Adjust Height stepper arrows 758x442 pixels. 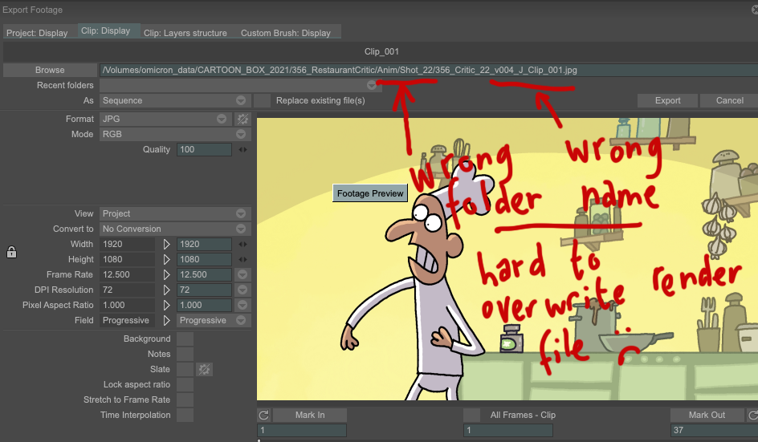click(x=242, y=260)
